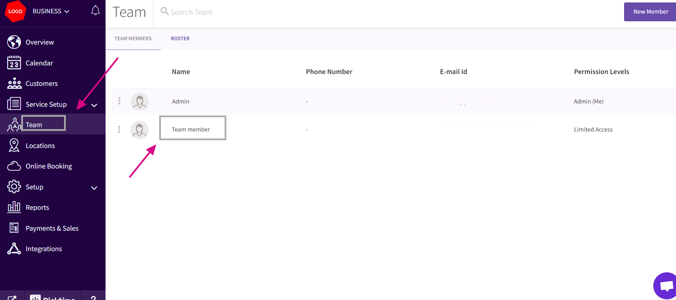Open the Calendar icon in sidebar
Image resolution: width=676 pixels, height=300 pixels.
14,63
